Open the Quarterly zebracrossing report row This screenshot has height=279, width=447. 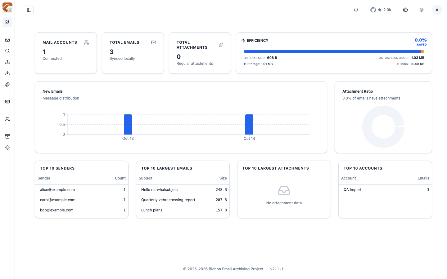pos(183,200)
